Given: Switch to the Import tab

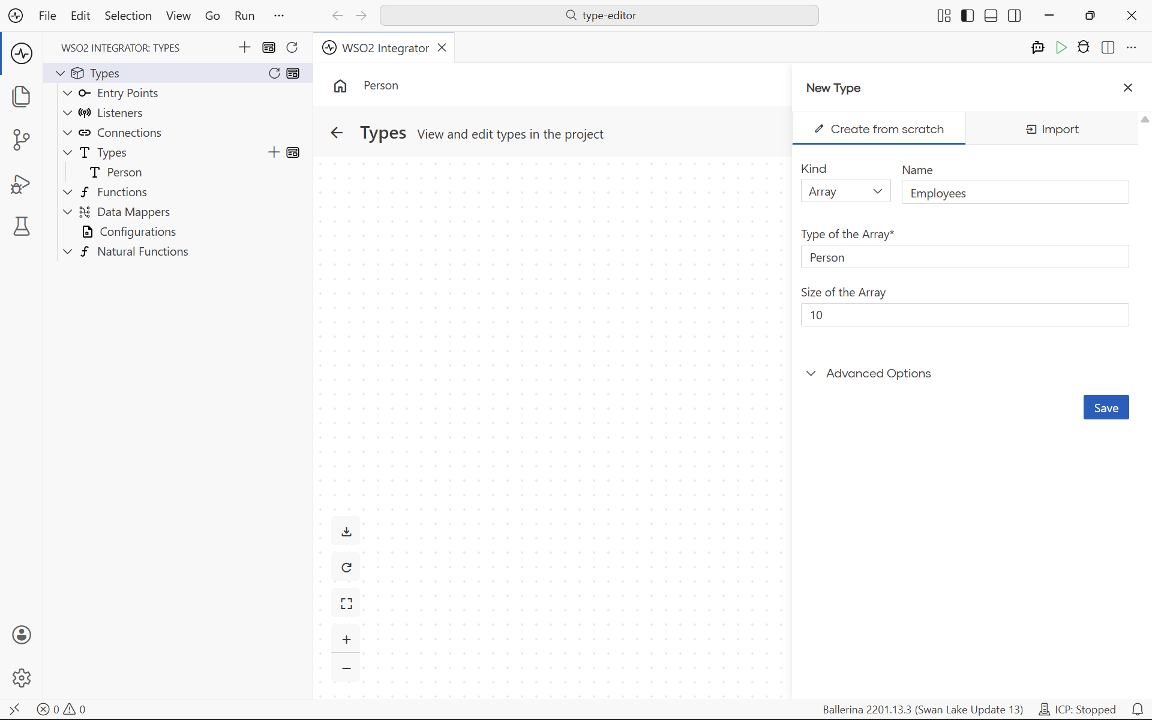Looking at the screenshot, I should point(1052,129).
